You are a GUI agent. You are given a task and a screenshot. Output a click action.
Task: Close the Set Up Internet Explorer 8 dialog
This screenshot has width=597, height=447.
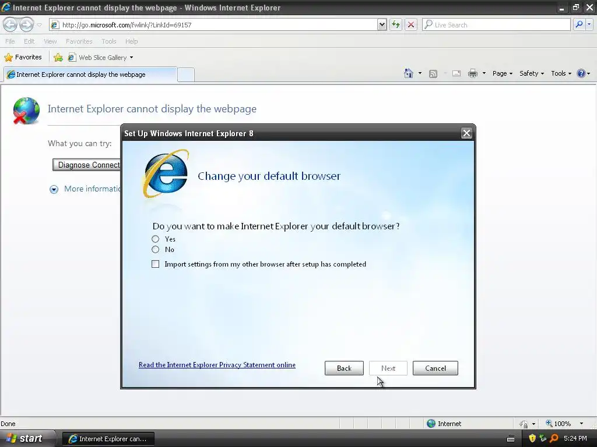pyautogui.click(x=466, y=133)
